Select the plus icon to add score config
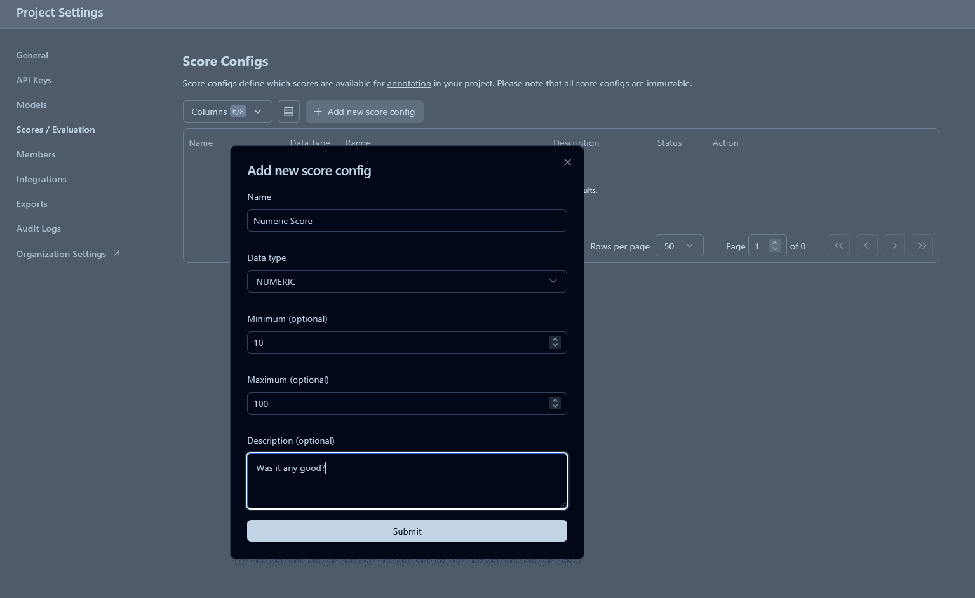 point(318,111)
